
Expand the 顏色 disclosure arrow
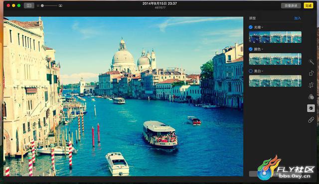click(262, 49)
